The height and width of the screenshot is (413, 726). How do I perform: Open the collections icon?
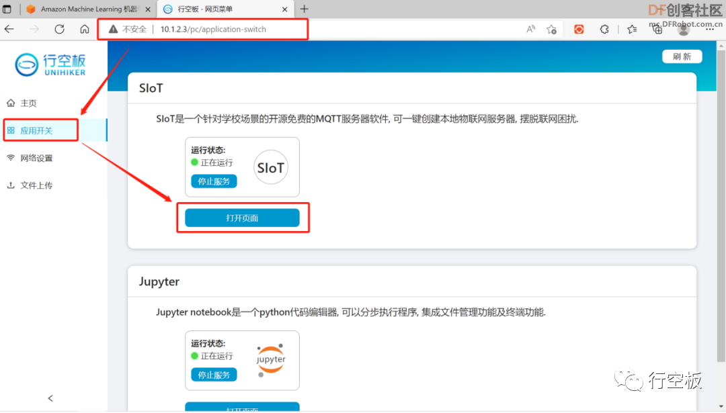657,29
